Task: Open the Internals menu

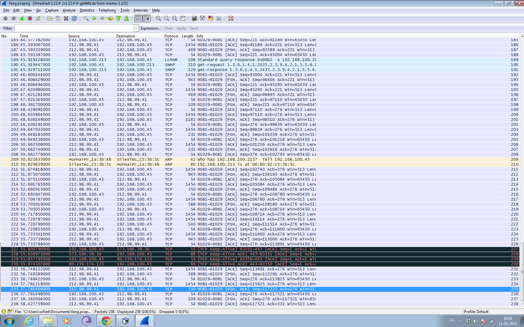Action: pos(141,10)
